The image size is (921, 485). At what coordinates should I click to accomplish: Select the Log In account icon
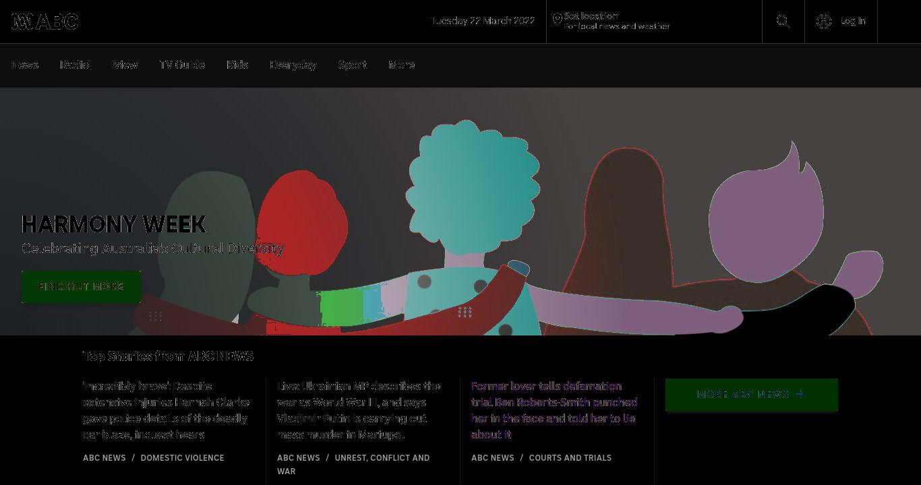[824, 22]
